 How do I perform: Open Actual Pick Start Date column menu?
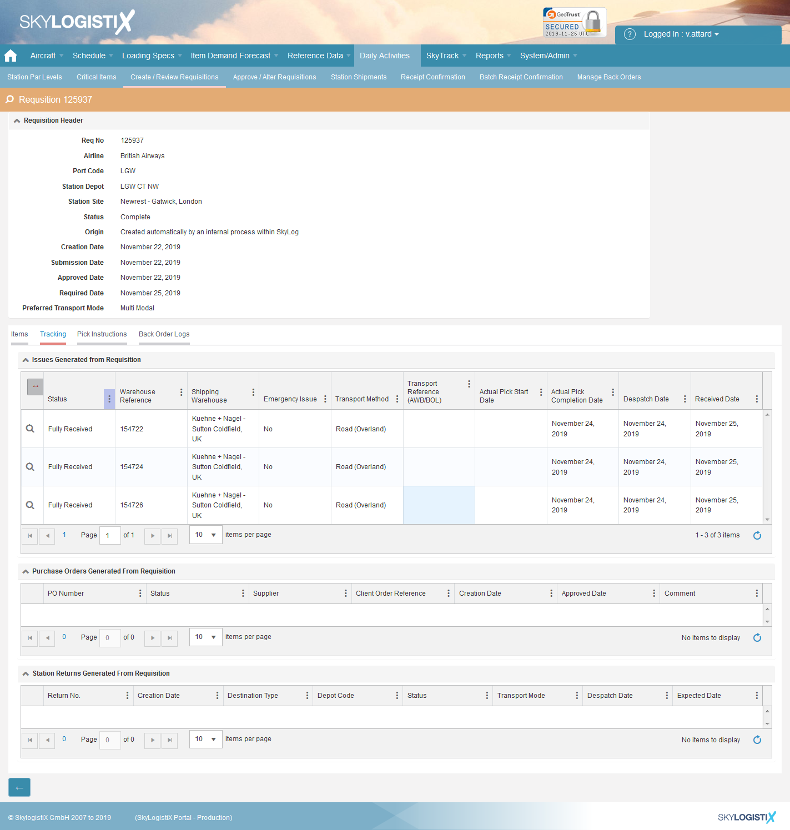click(x=541, y=392)
